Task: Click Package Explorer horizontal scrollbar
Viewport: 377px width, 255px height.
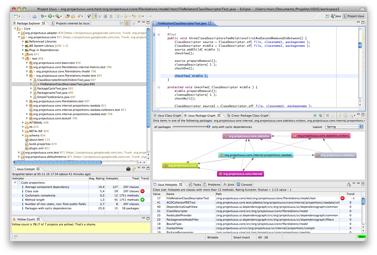Action: click(58, 162)
